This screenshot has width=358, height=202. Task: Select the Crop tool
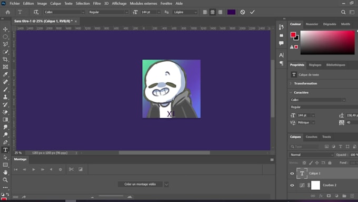click(x=5, y=59)
